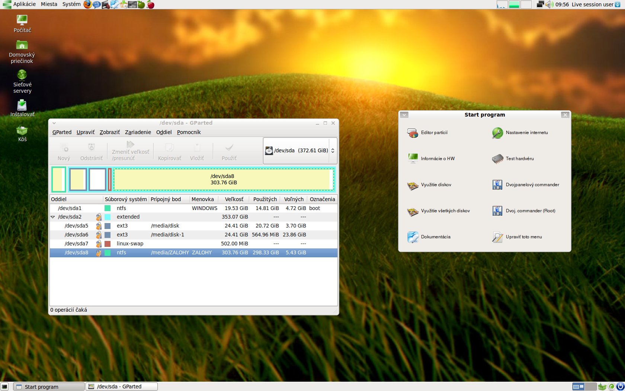Collapse the /dev/sda2 extended partition tree

click(x=52, y=217)
